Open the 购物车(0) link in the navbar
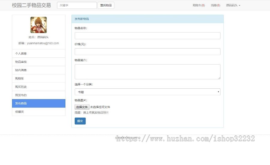 coord(199,5)
